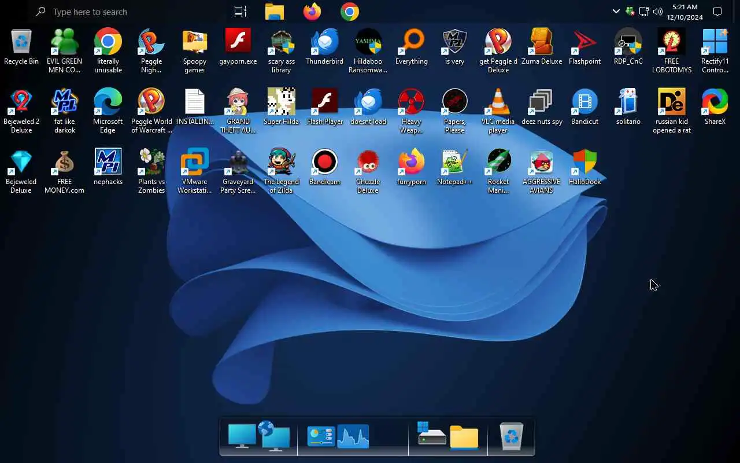Select the 'fat like darkok' shortcut
740x463 pixels.
pyautogui.click(x=65, y=111)
